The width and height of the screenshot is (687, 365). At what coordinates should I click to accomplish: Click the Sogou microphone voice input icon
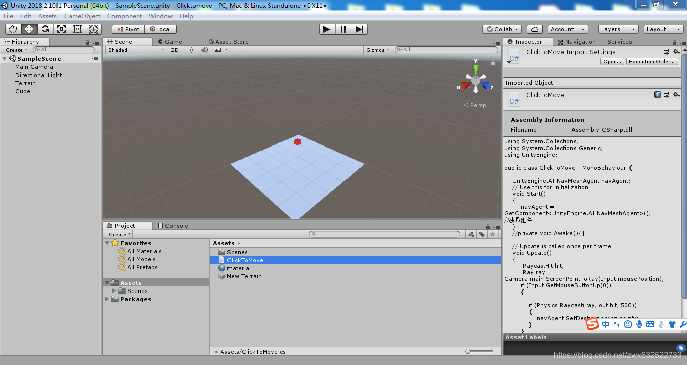tap(639, 324)
